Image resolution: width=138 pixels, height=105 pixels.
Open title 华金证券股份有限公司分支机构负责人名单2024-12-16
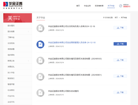(x=72, y=26)
